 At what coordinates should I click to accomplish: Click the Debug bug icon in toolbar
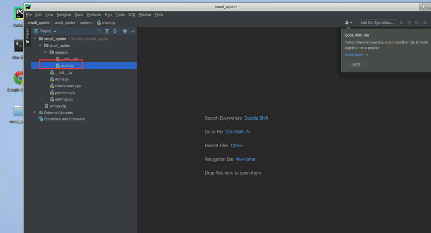[x=409, y=23]
